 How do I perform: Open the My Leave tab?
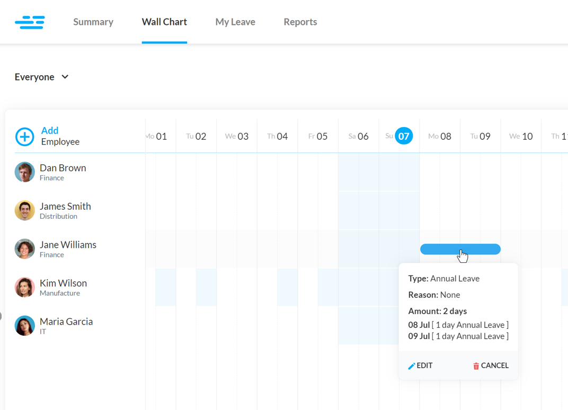point(235,22)
